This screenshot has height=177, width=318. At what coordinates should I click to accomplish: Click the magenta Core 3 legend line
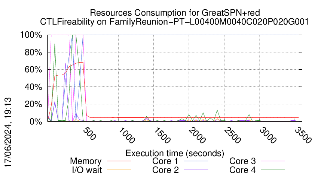(273, 161)
